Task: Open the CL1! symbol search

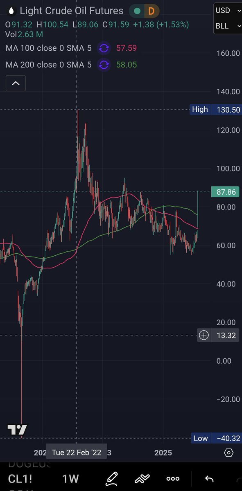Action: 20,478
